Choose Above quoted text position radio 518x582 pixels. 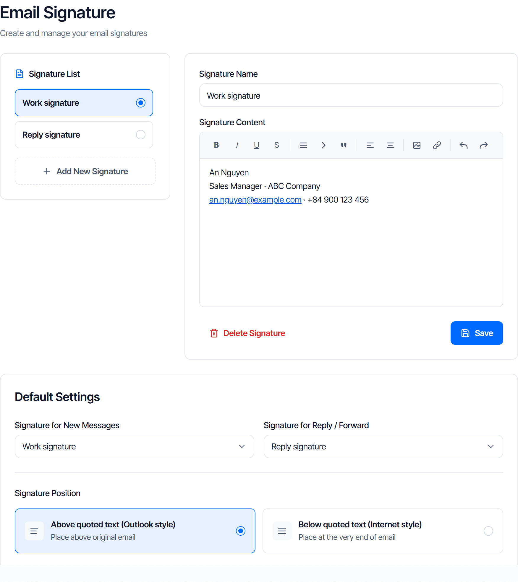241,531
